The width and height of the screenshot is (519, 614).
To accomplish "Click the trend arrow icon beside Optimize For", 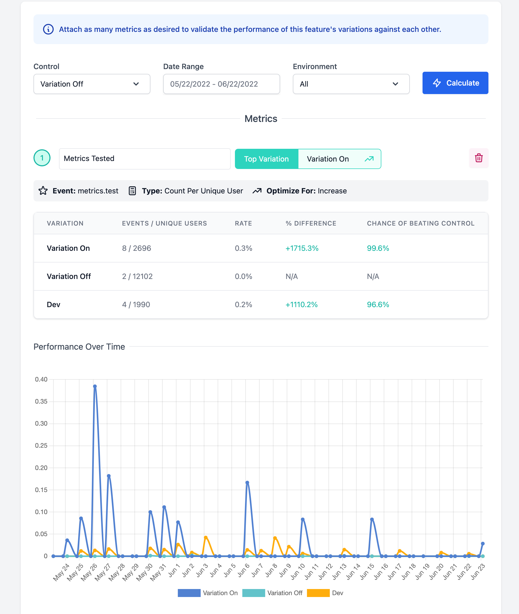I will 257,191.
